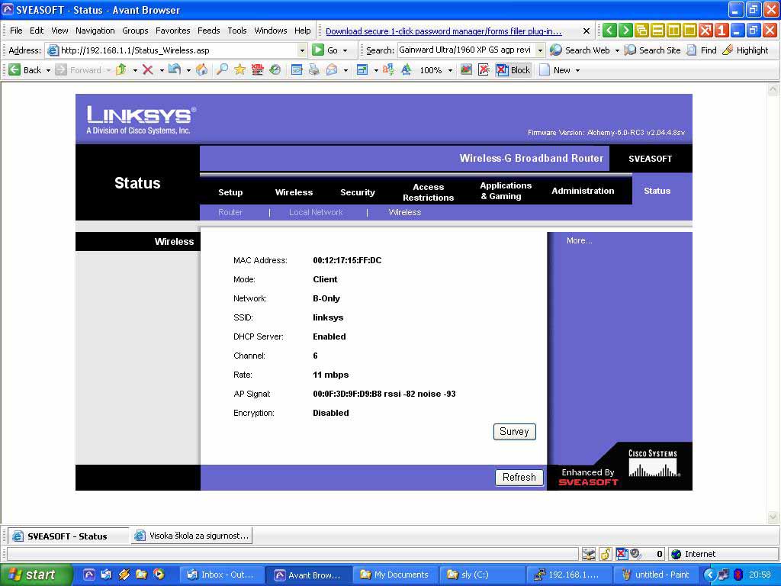
Task: Open the address bar URL dropdown
Action: (302, 50)
